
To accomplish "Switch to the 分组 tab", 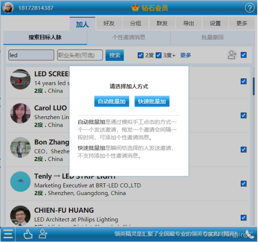I will tap(136, 23).
